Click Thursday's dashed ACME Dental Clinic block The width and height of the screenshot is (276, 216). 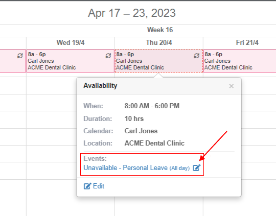159,61
